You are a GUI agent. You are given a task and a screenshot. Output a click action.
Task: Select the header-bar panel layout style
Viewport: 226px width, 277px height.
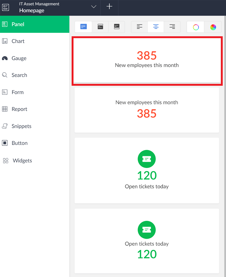click(100, 27)
